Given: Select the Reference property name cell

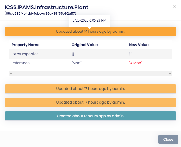Looking at the screenshot, I should (20, 63).
